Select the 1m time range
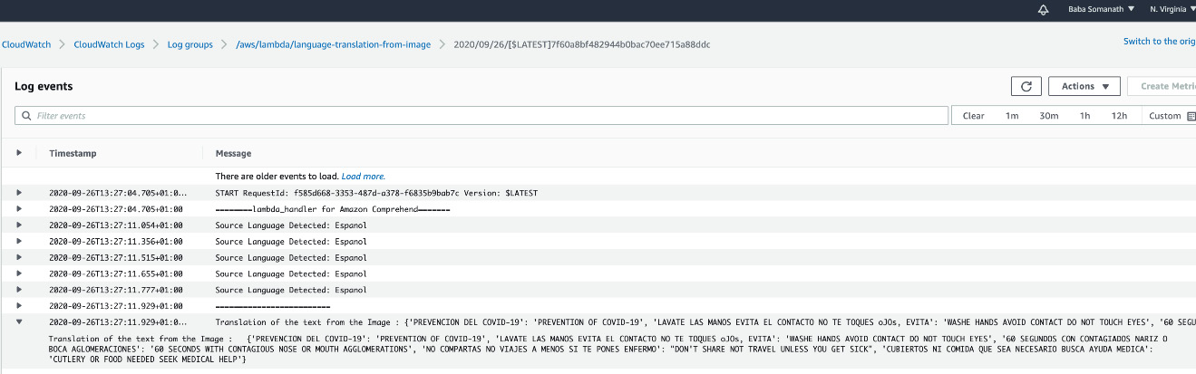This screenshot has width=1196, height=374. click(1012, 116)
